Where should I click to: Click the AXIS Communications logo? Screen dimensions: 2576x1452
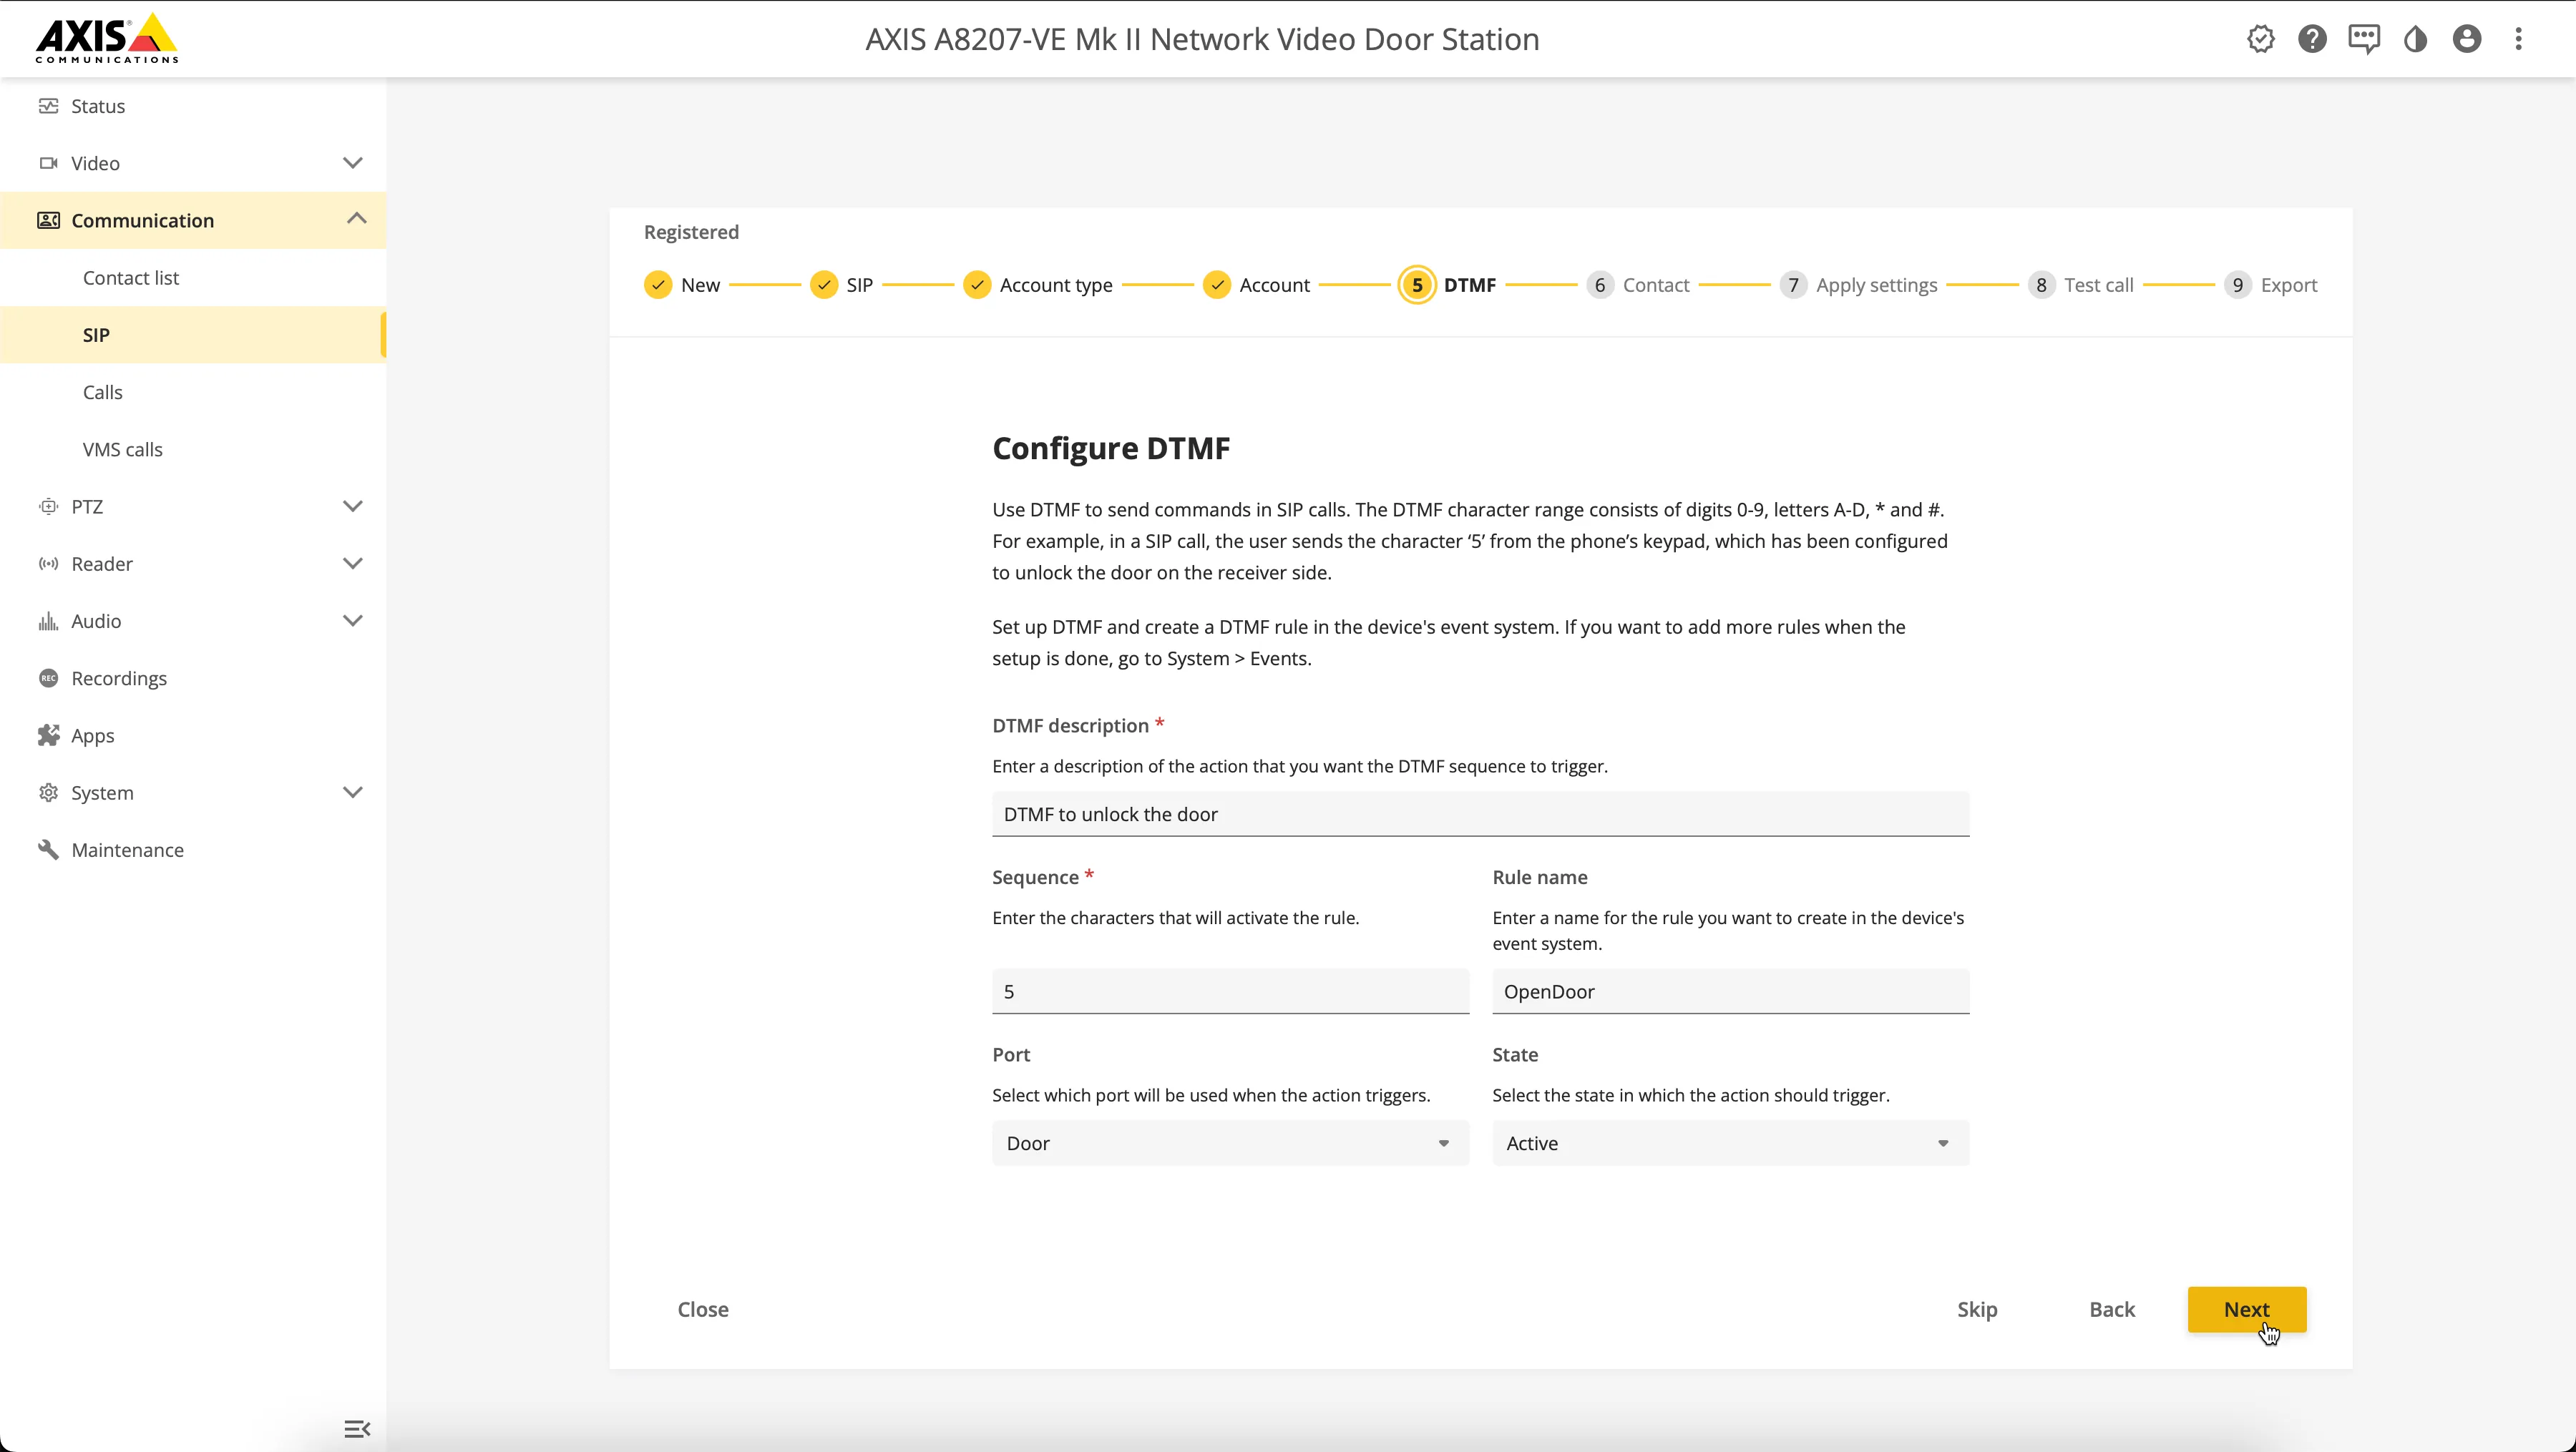(x=107, y=38)
